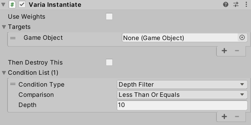Open the component help reference icon
This screenshot has width=251, height=125.
pos(226,4)
